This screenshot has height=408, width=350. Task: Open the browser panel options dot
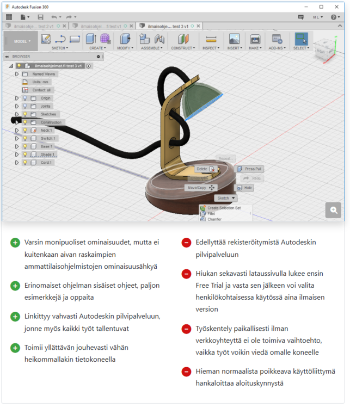(99, 57)
